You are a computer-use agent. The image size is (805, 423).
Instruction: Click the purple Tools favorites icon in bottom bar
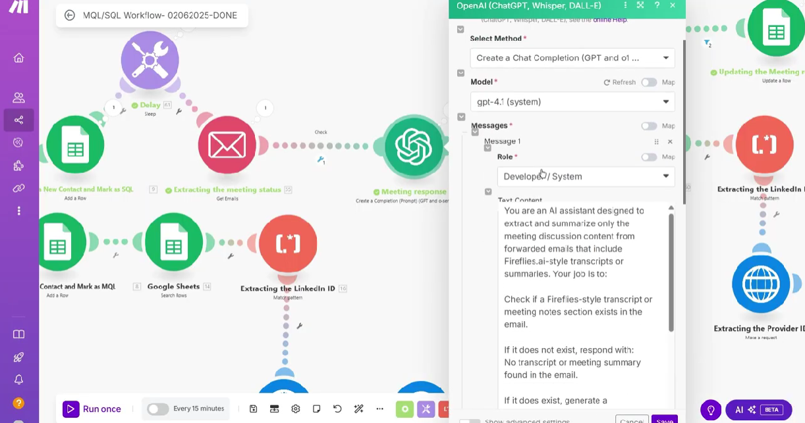(426, 409)
